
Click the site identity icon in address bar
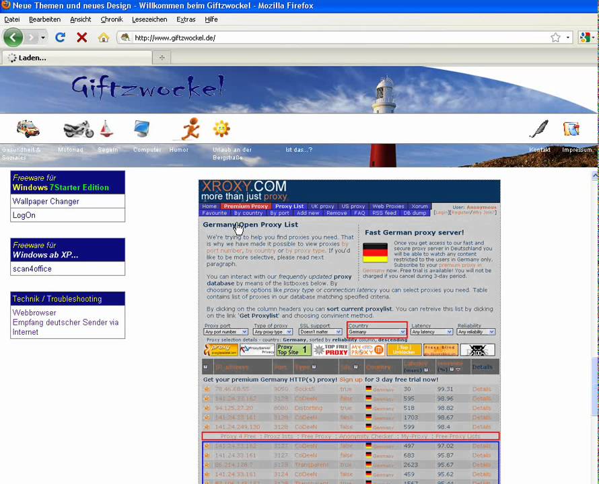(x=125, y=38)
